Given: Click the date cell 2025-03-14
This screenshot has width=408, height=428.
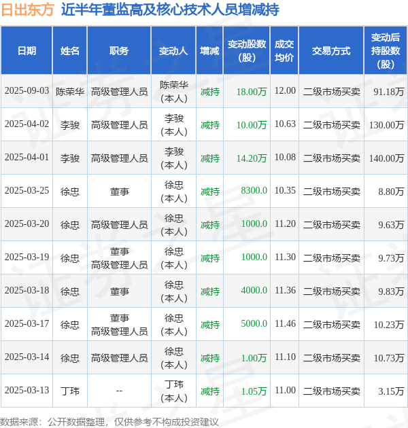Looking at the screenshot, I should (x=27, y=357).
